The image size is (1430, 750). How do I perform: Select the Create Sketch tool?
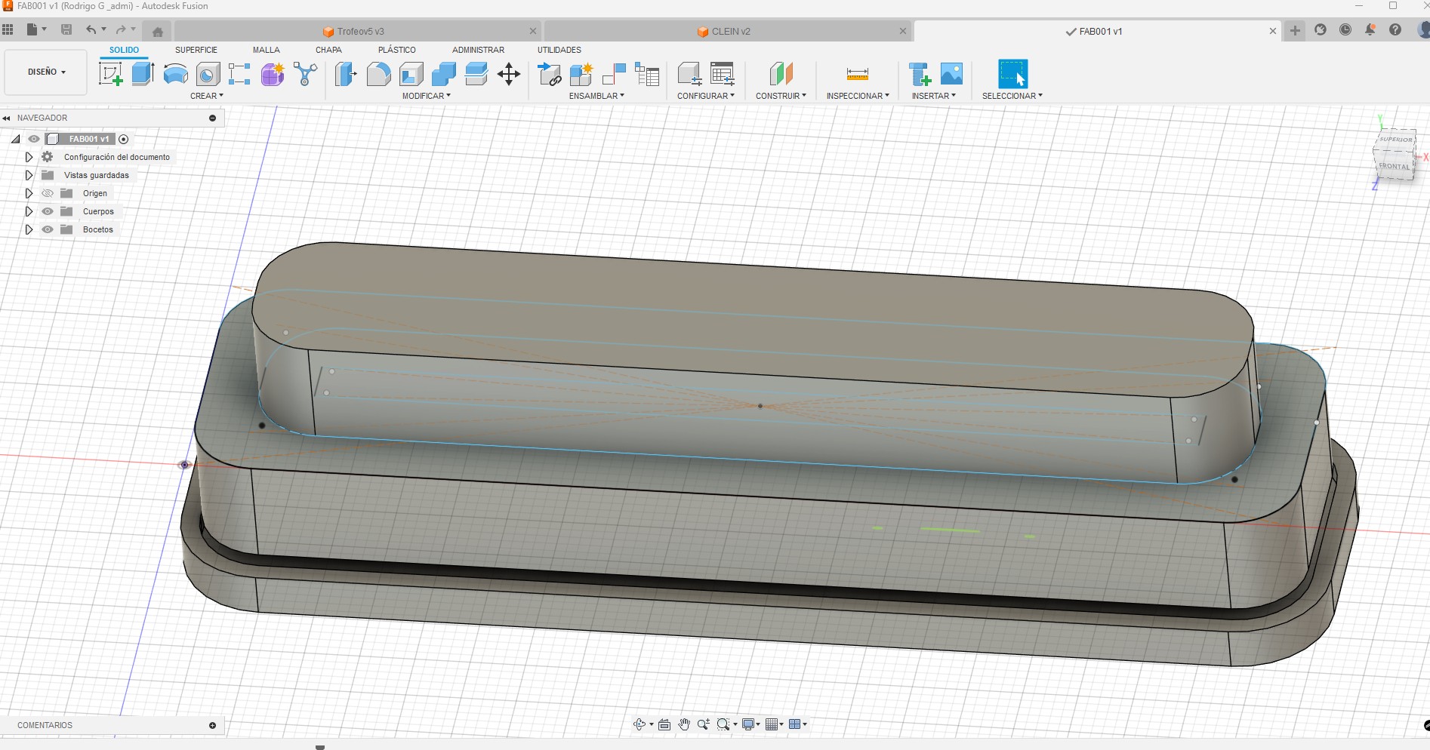tap(111, 74)
